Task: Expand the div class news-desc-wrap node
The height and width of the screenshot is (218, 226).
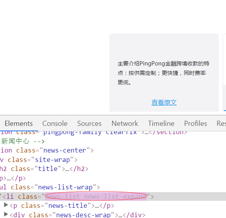Action: [x=6, y=214]
